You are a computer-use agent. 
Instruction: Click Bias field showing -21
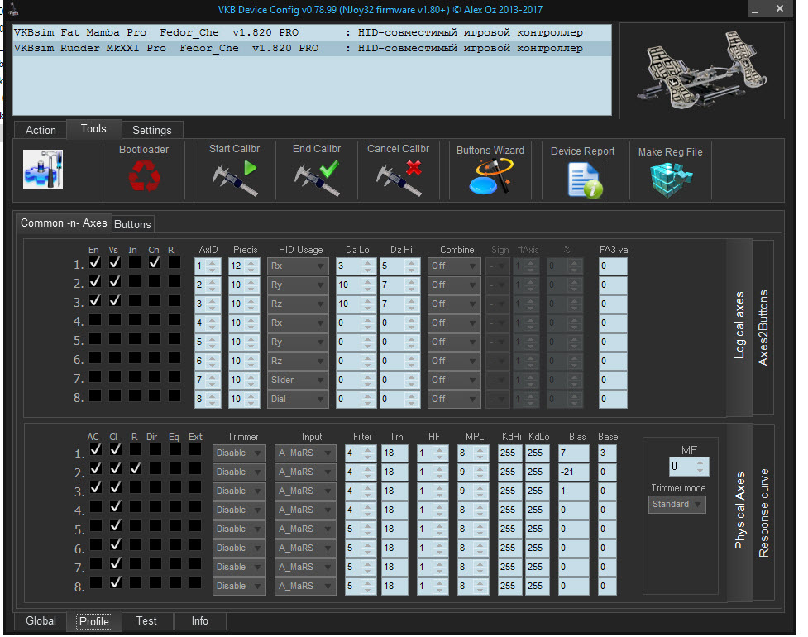tap(574, 472)
